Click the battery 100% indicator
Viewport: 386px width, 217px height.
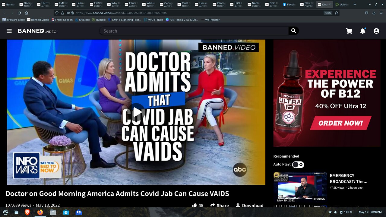pos(346,212)
